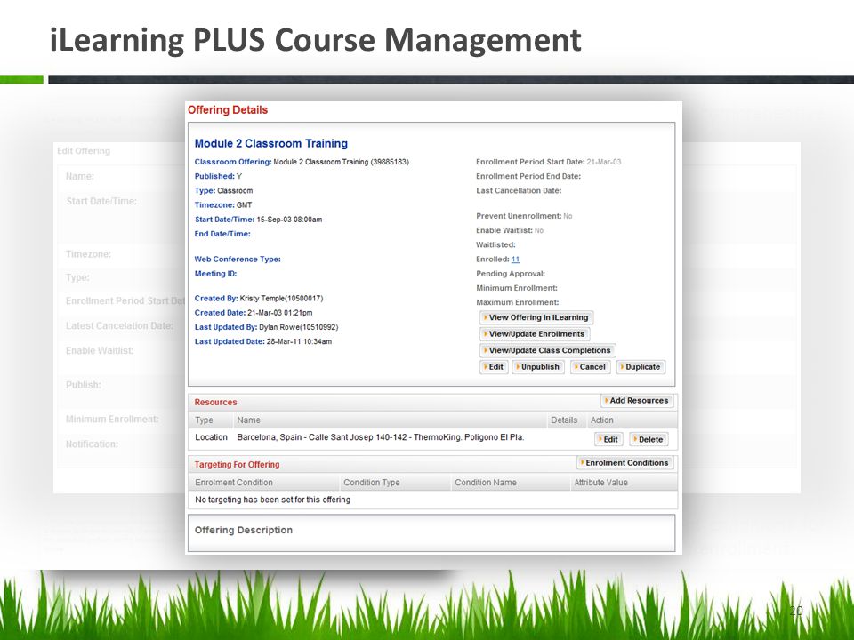Select the offering ID text '(39885183)'
The image size is (854, 640).
pyautogui.click(x=390, y=162)
